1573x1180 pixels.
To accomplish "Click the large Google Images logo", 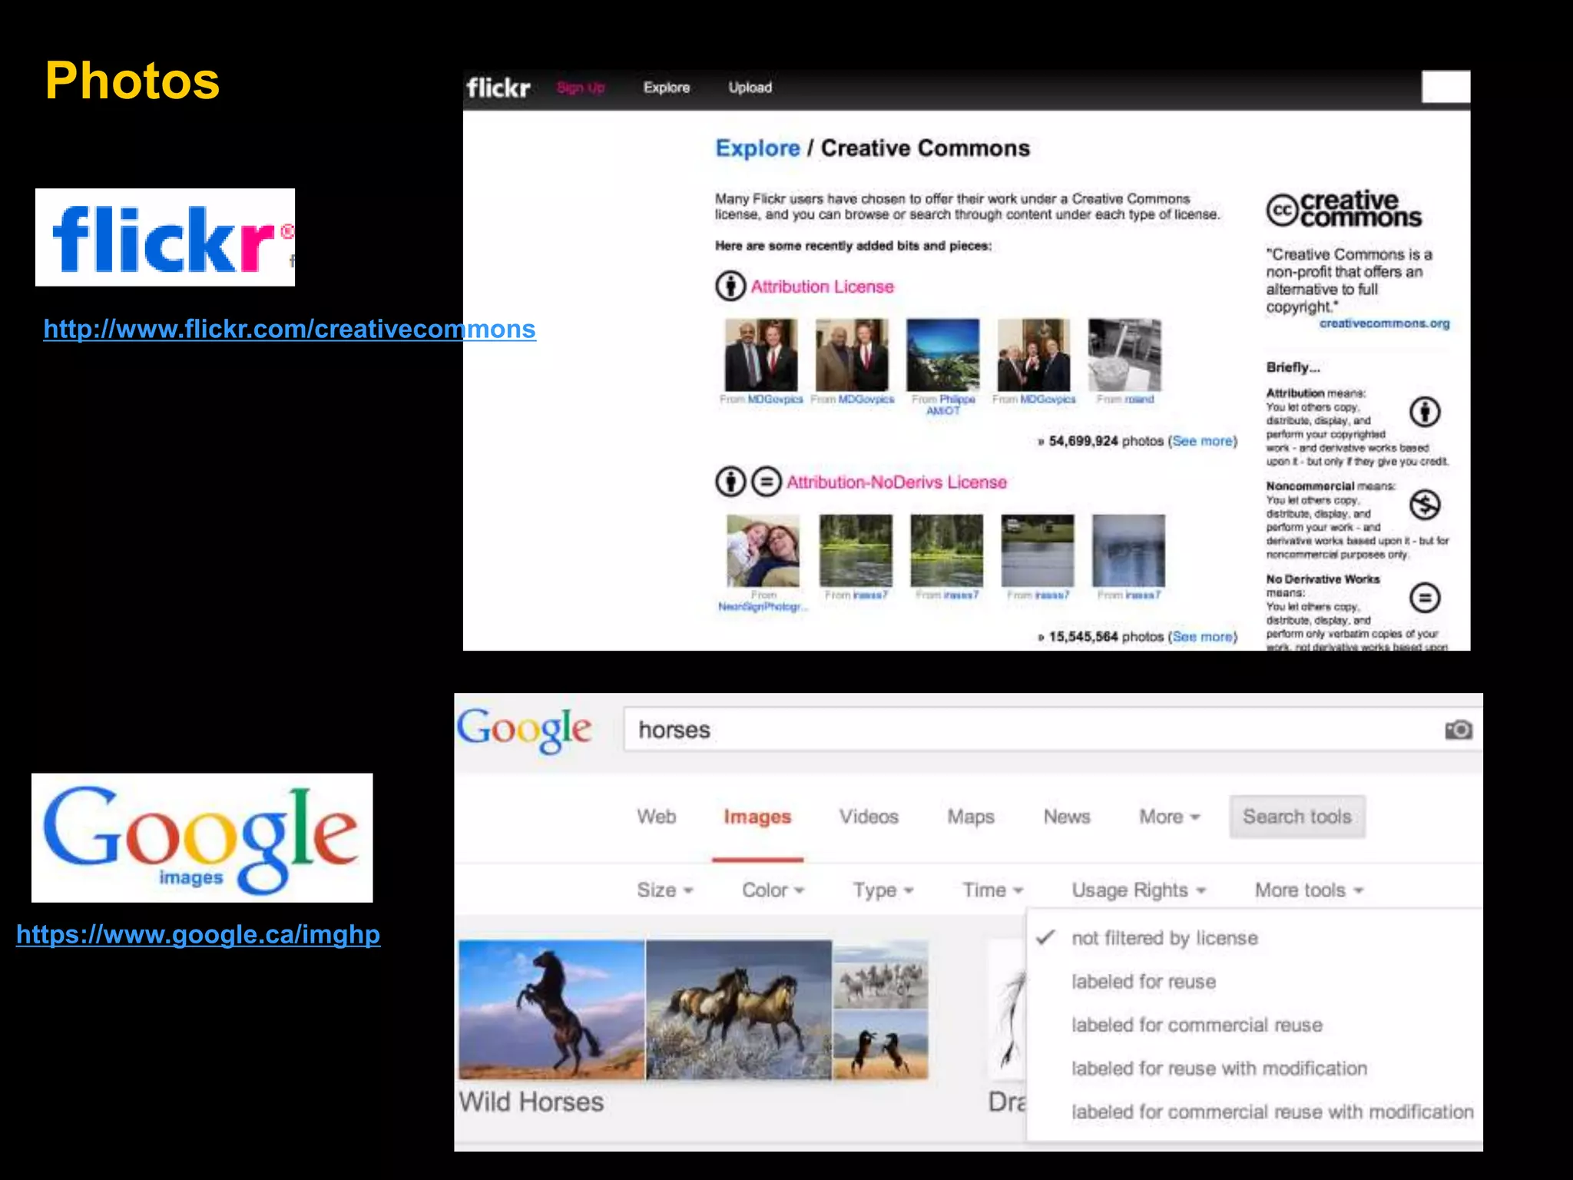I will pos(202,837).
